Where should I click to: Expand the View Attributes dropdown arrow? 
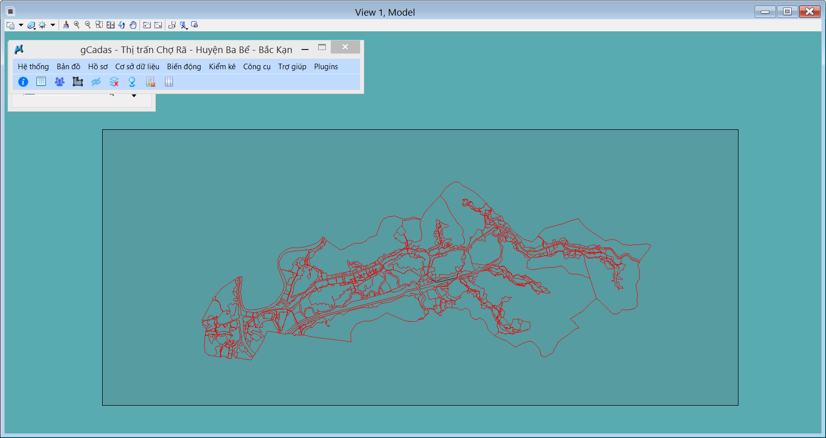coord(21,25)
